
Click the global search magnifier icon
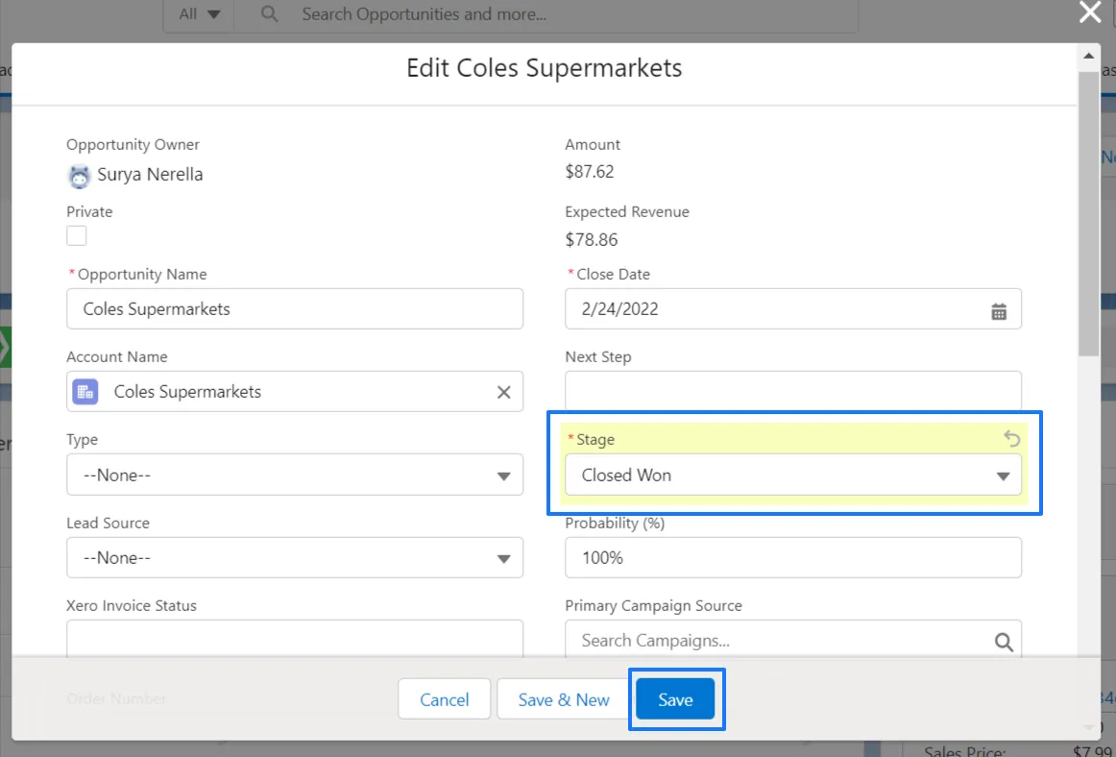(x=269, y=13)
